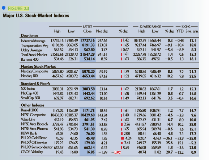This screenshot has height=162, width=209.
Task: Select the 4.24 percent change for Gold/Silver
Action: (128, 138)
